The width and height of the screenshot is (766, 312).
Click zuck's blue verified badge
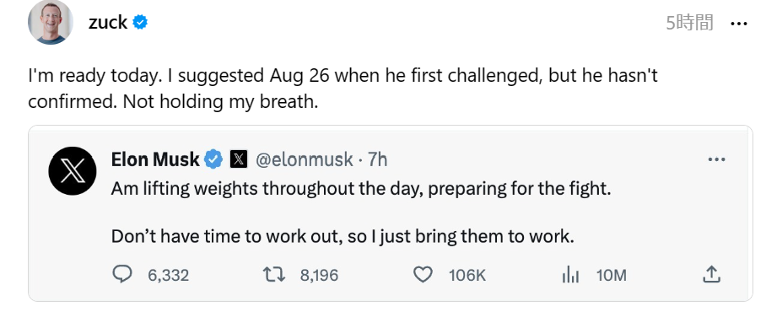pyautogui.click(x=140, y=23)
